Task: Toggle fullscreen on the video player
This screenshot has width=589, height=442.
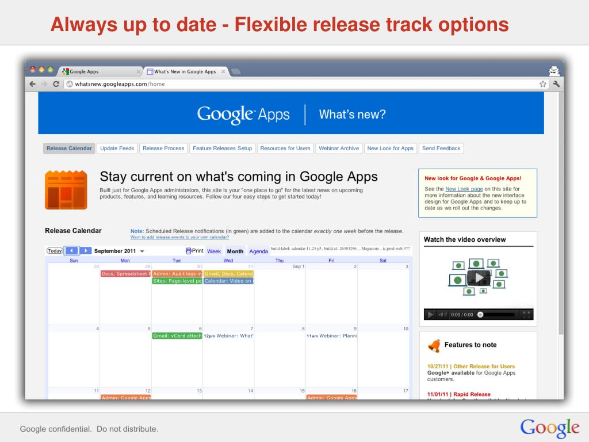Action: (x=527, y=315)
